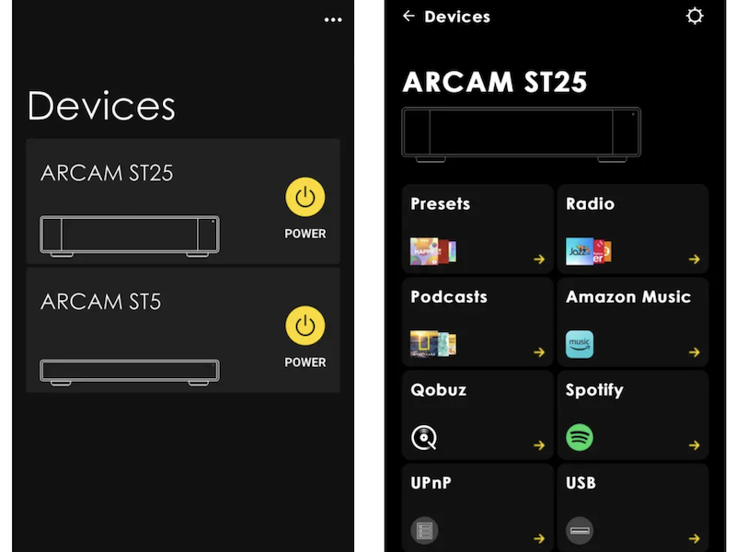Open the Podcasts tile
The width and height of the screenshot is (736, 552).
[x=477, y=321]
